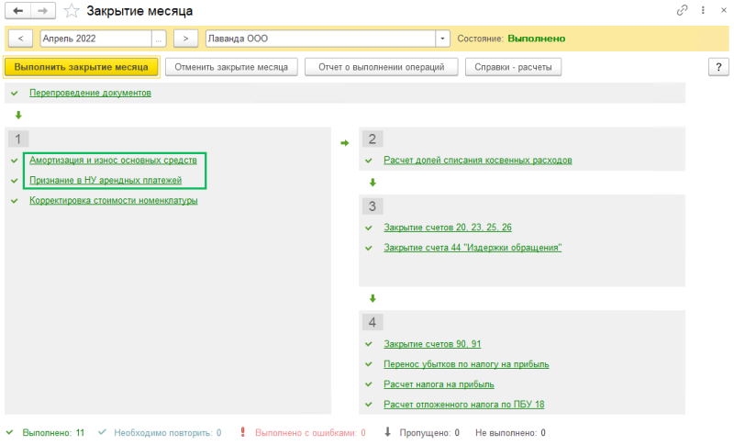The width and height of the screenshot is (734, 445).
Task: Open Амортизация и износ основных средств
Action: click(x=113, y=160)
